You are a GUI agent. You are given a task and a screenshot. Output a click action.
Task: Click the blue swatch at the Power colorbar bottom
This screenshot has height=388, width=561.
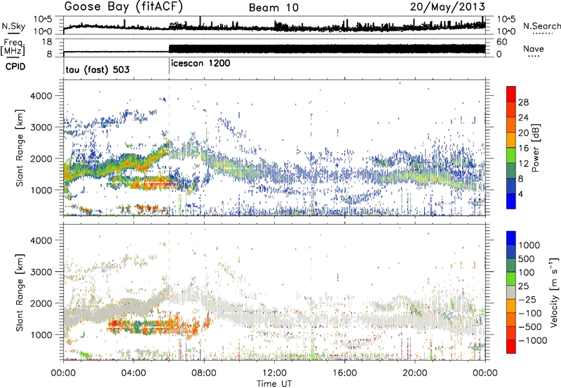click(511, 200)
